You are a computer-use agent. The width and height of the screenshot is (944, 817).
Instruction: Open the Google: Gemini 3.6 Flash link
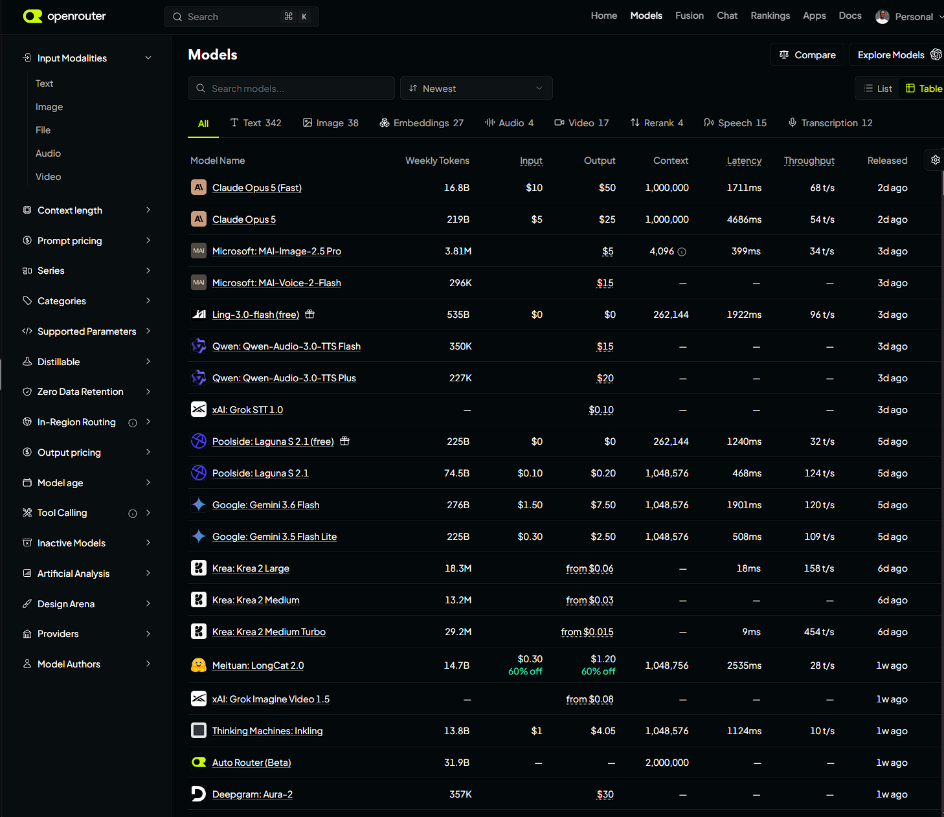coord(266,505)
